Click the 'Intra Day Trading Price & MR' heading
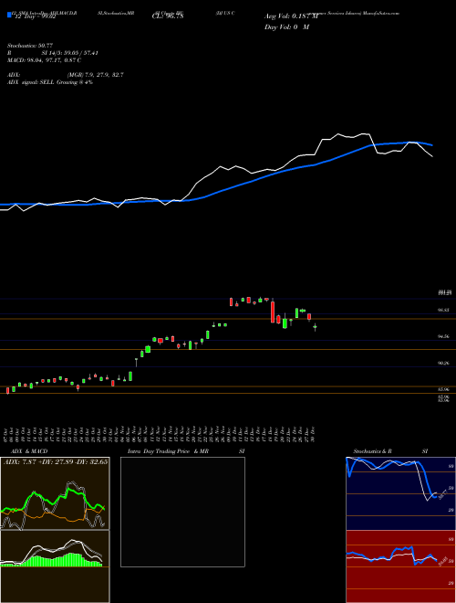The image size is (456, 603). pyautogui.click(x=168, y=451)
